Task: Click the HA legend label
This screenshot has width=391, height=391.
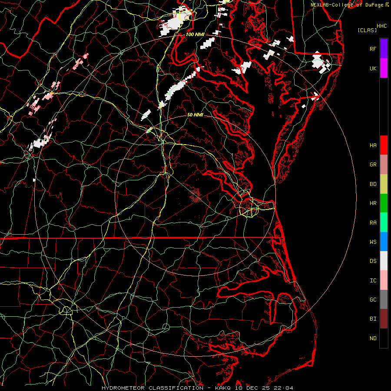Action: coord(373,145)
